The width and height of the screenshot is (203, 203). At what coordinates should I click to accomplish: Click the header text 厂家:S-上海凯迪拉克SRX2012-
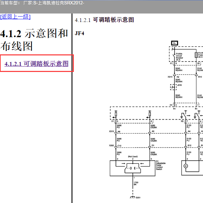coord(54,3)
